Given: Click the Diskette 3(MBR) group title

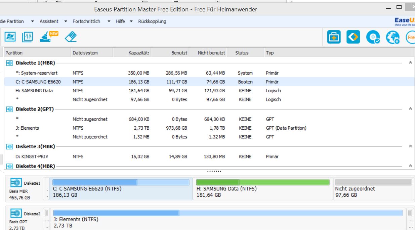Looking at the screenshot, I should click(35, 146).
